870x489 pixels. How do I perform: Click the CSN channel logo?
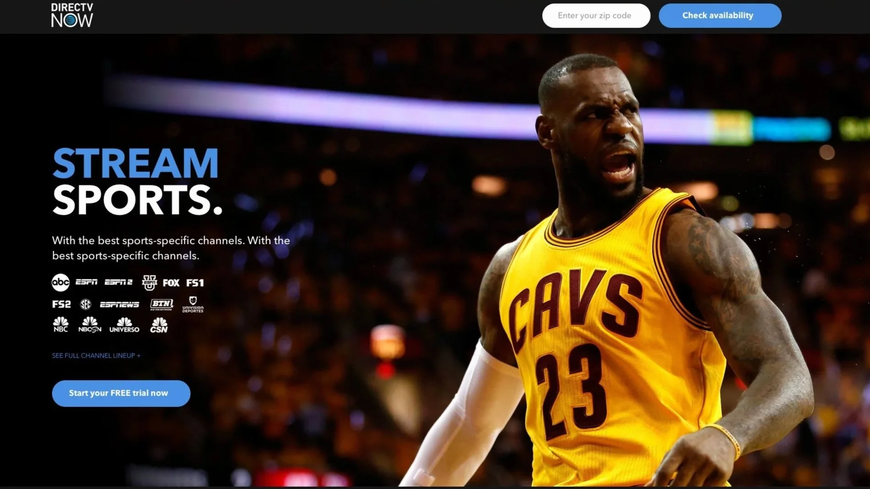(159, 325)
